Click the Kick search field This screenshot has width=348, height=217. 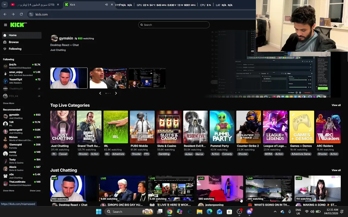pos(174,25)
